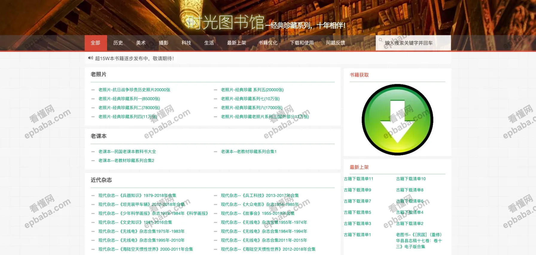This screenshot has width=536, height=255.
Task: Open 《兵工科技》2013-2017年合集
Action: pos(260,196)
